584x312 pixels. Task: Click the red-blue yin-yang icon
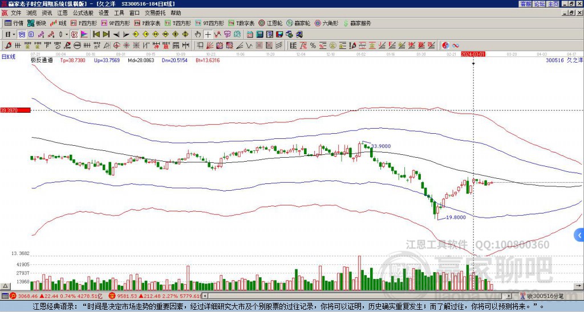(445, 46)
